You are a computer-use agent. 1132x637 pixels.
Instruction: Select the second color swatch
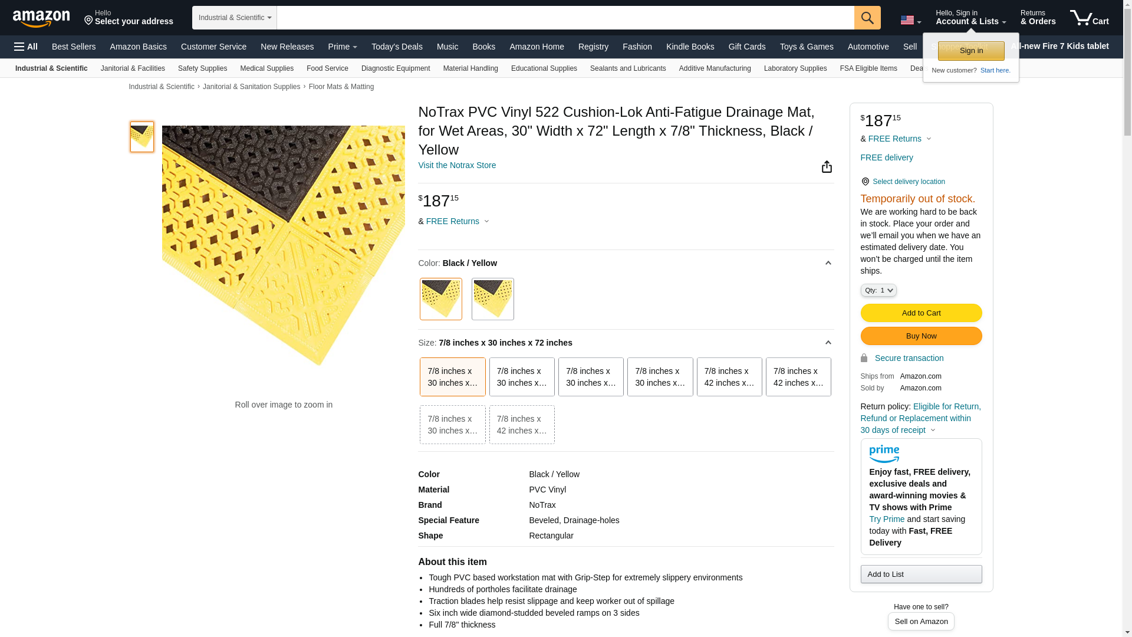(492, 299)
